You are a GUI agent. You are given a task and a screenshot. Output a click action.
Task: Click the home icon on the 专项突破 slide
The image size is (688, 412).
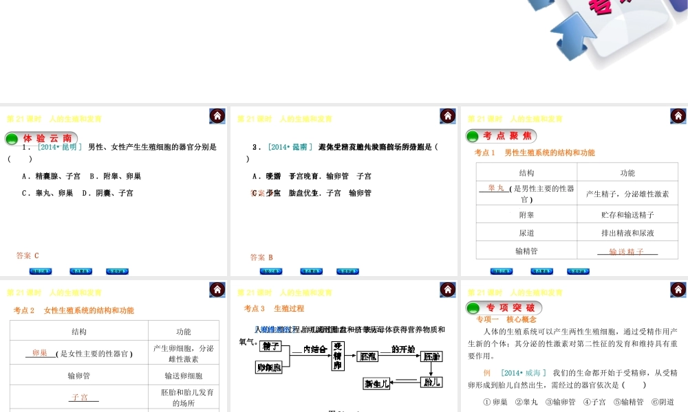click(x=678, y=290)
